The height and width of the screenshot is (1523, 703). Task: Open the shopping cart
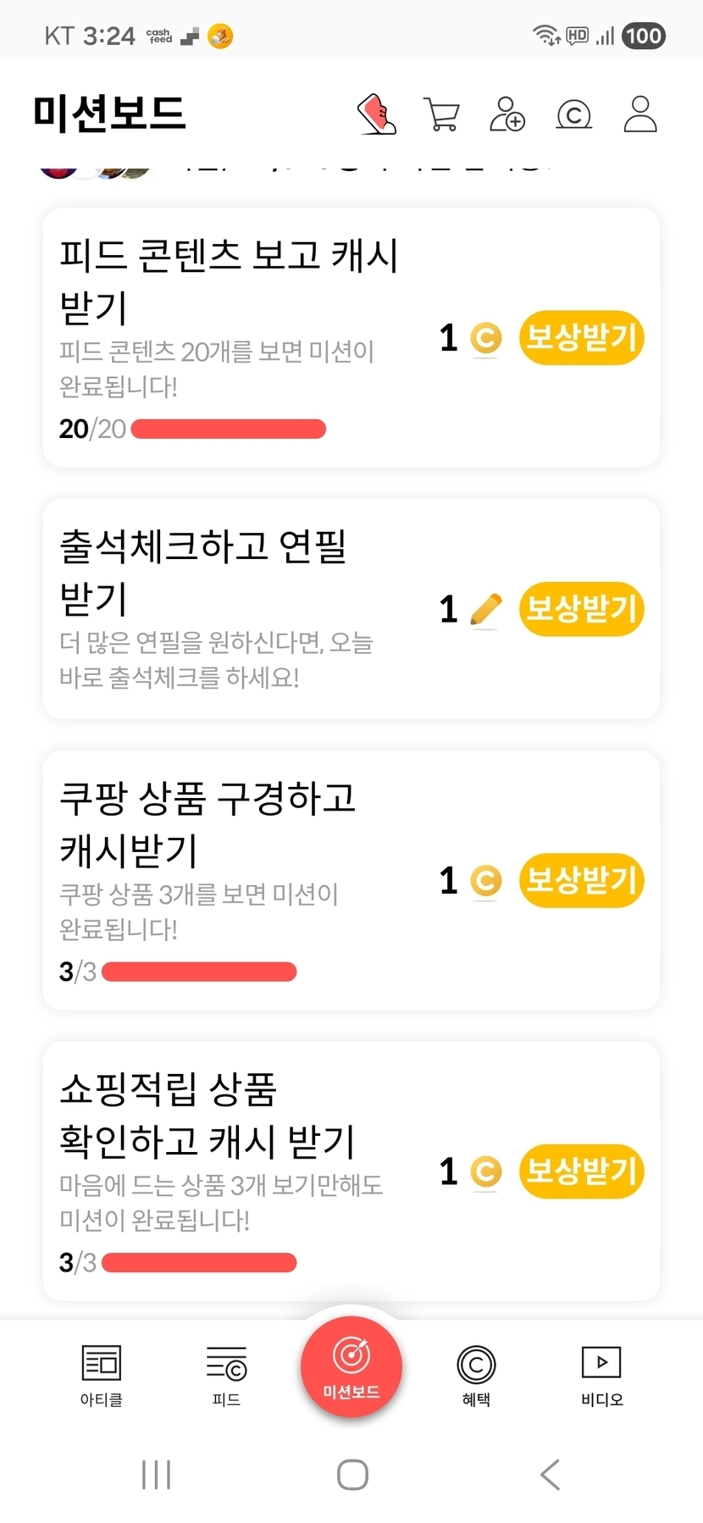[x=441, y=114]
